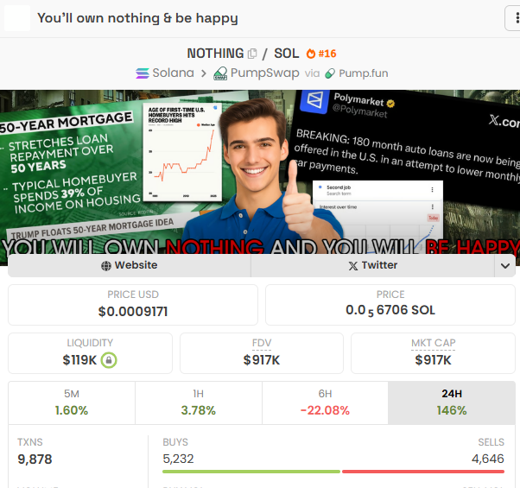The height and width of the screenshot is (488, 520).
Task: Open the token Twitter link
Action: pyautogui.click(x=373, y=265)
